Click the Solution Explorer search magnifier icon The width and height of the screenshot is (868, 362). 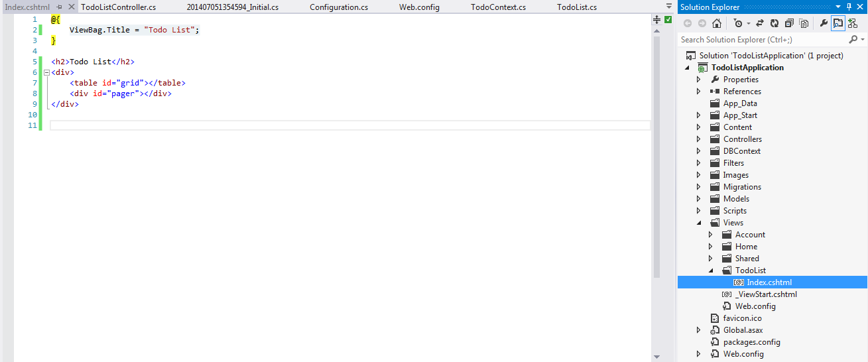point(853,40)
